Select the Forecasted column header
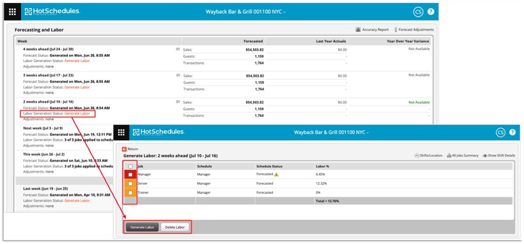The image size is (524, 244). [x=253, y=41]
